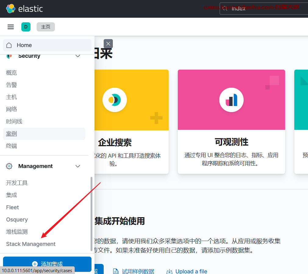Open 时间线 in the sidebar
Screen dimensions: 308x274
[14, 121]
